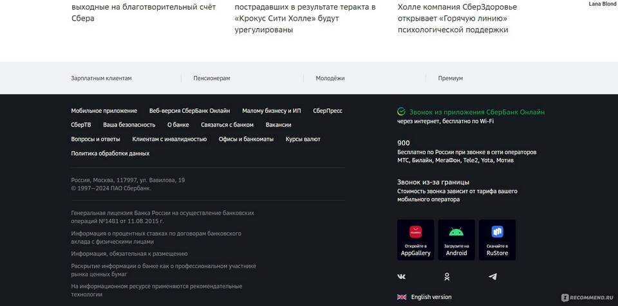Click the UK flag icon
The width and height of the screenshot is (618, 306).
pyautogui.click(x=402, y=297)
